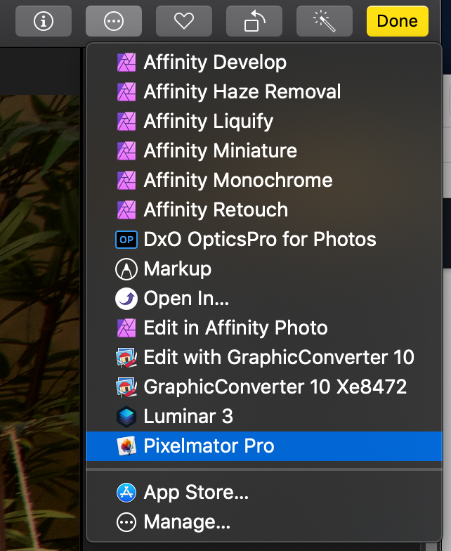Click Manage… to configure extensions
Viewport: 451px width, 551px height.
pyautogui.click(x=187, y=522)
